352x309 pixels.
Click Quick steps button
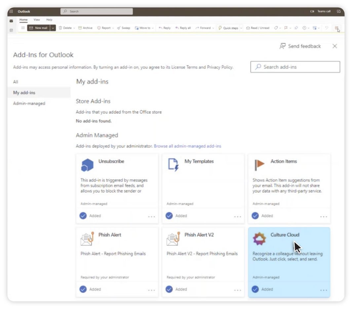[x=228, y=28]
